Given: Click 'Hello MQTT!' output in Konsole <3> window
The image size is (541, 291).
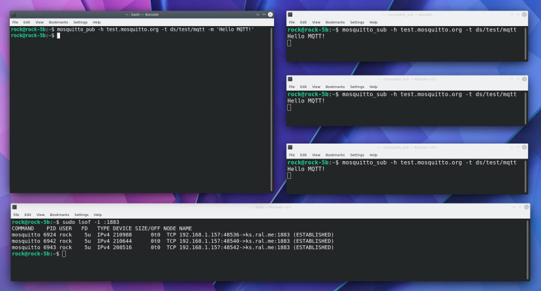Looking at the screenshot, I should coord(306,169).
